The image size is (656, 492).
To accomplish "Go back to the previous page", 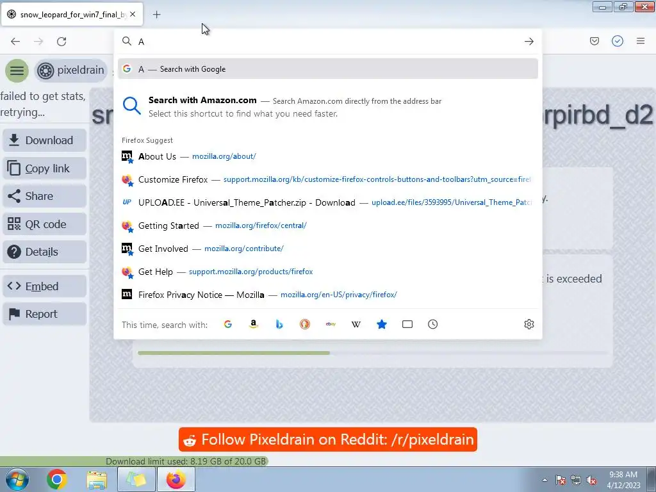I will (x=15, y=42).
